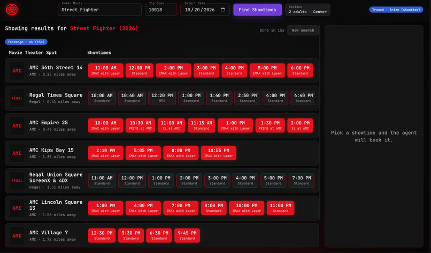Select 6:00 PM Standard at AMC 34th Street 14
This screenshot has width=431, height=253.
[300, 70]
